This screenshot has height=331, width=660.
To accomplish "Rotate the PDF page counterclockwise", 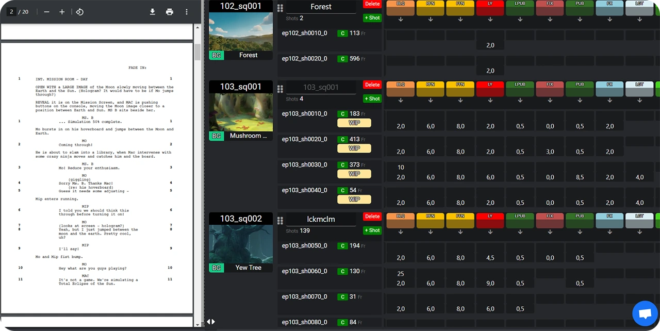I will pyautogui.click(x=79, y=12).
